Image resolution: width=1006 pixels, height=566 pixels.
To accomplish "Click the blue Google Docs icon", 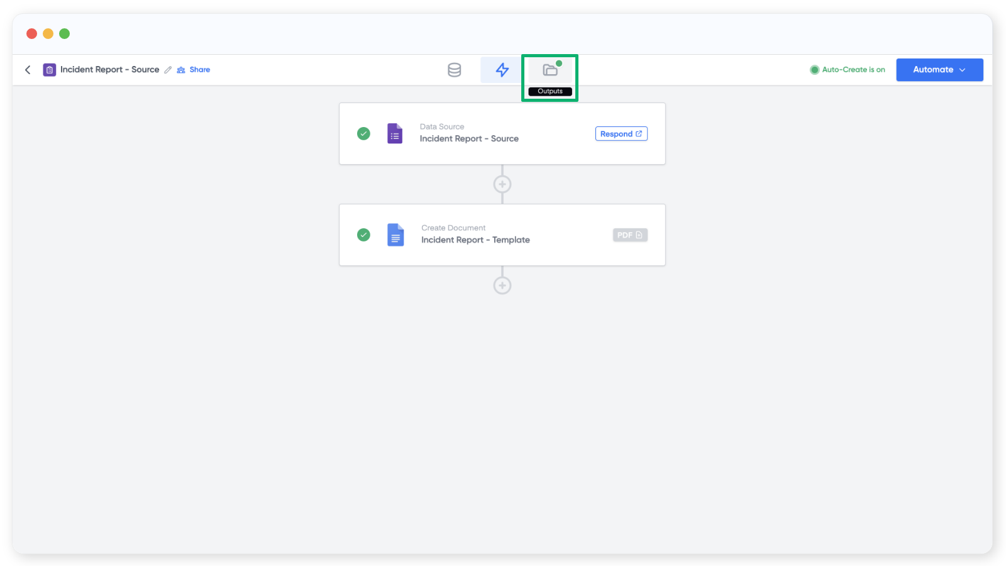I will (x=395, y=235).
